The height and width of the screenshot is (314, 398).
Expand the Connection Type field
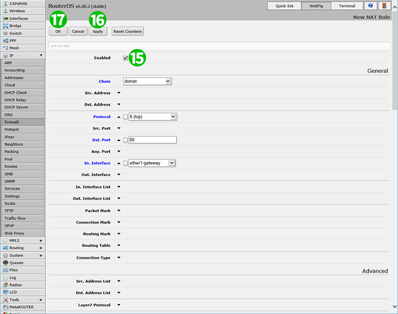tap(119, 258)
